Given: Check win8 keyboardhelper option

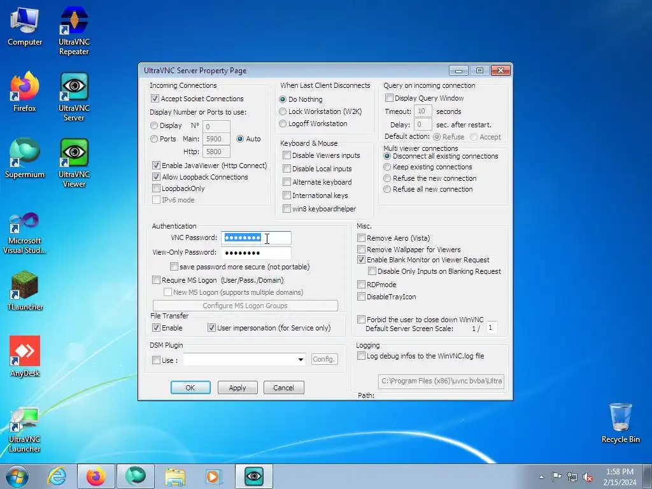Looking at the screenshot, I should [287, 208].
